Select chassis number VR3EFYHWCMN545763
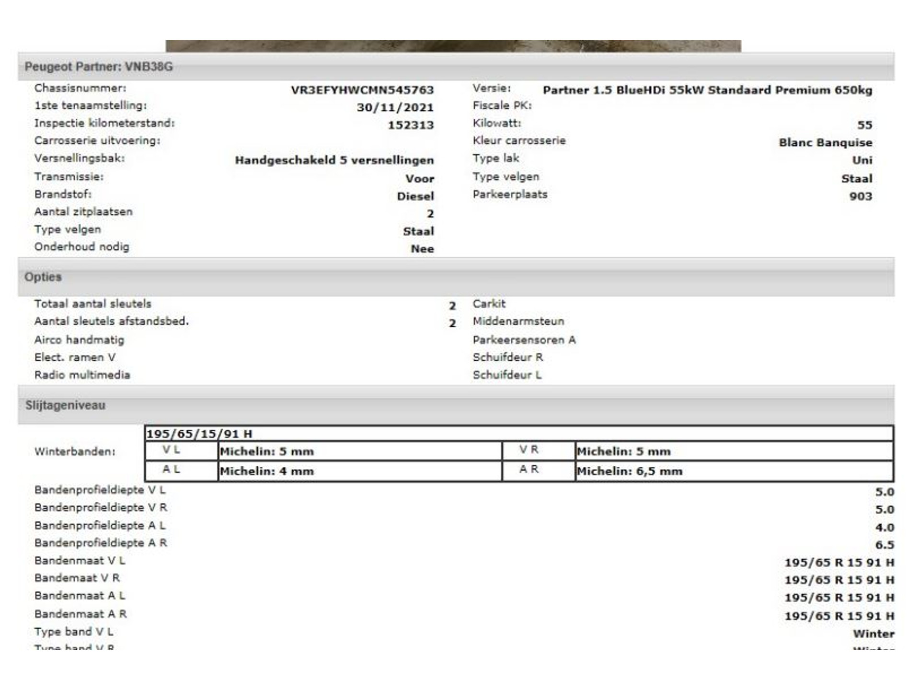Viewport: 920px width, 690px height. coord(362,90)
